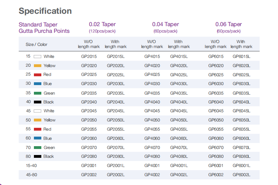
Task: Click the Specification title
Action: click(x=45, y=11)
